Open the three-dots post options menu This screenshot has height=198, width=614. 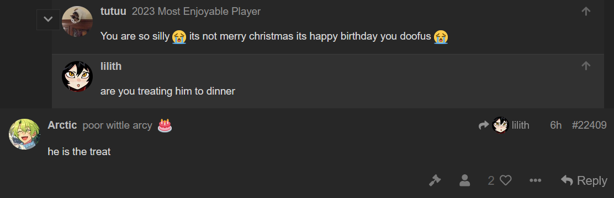click(x=535, y=180)
